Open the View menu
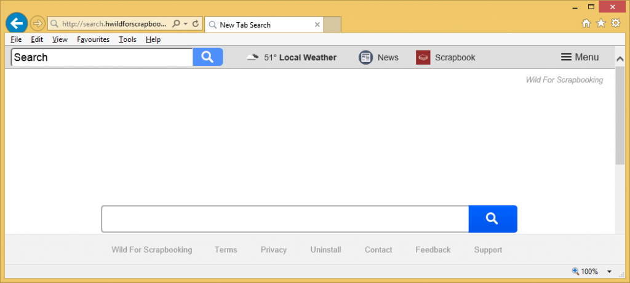Image resolution: width=630 pixels, height=283 pixels. tap(60, 39)
